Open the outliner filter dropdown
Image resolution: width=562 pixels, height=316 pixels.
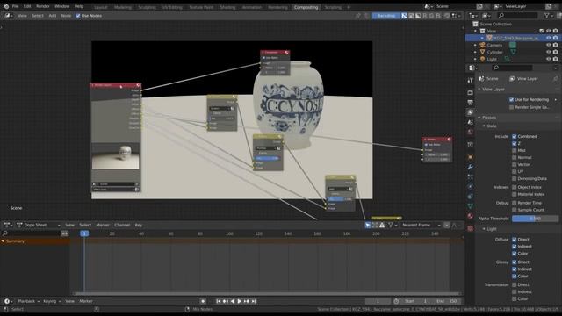[548, 16]
